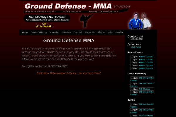This screenshot has height=117, width=176.
Task: Click the Ground Defense - MMA Studios logo
Action: pos(77,6)
